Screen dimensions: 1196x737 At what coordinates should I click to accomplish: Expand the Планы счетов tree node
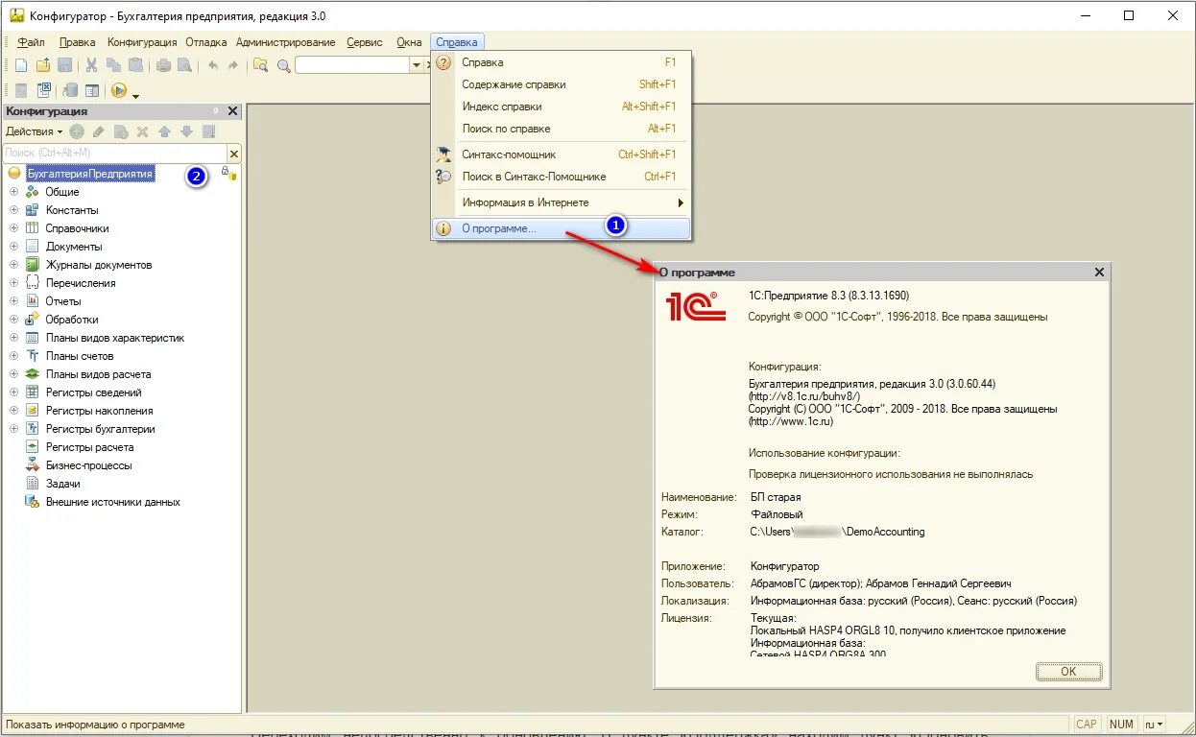[13, 356]
